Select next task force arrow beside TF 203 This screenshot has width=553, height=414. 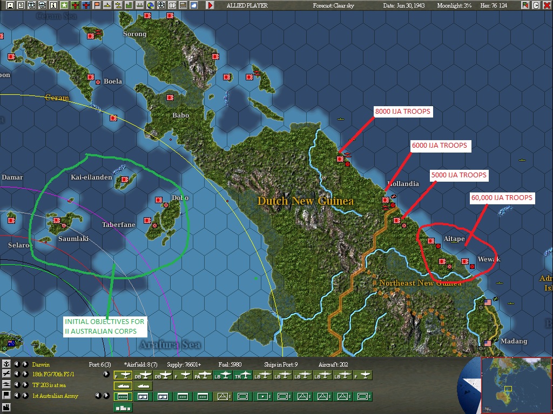pyautogui.click(x=25, y=385)
